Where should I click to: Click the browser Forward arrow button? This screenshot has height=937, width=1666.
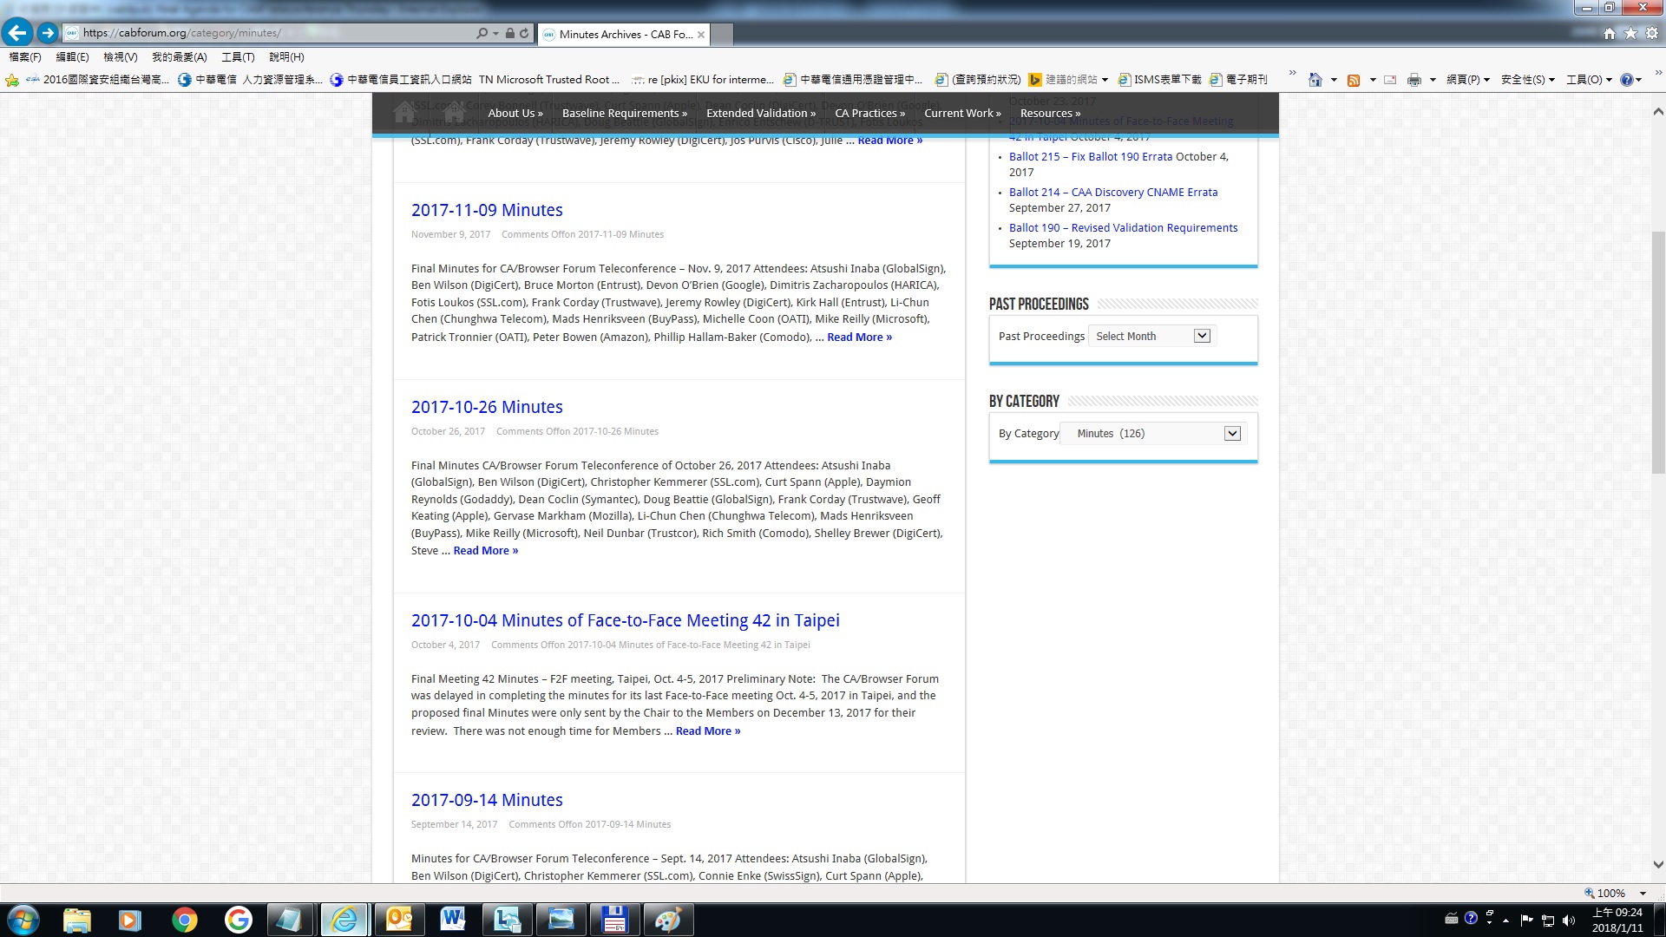48,33
